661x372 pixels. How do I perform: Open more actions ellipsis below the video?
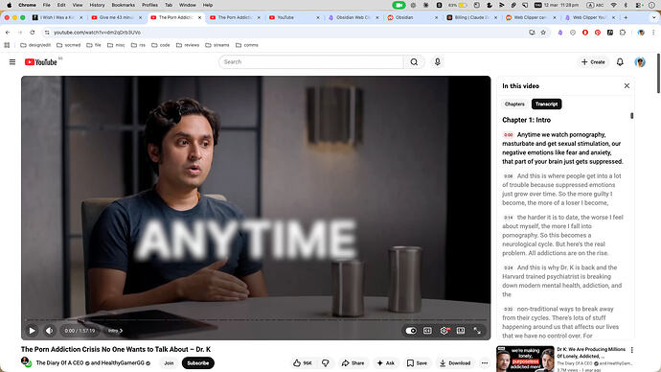click(485, 363)
